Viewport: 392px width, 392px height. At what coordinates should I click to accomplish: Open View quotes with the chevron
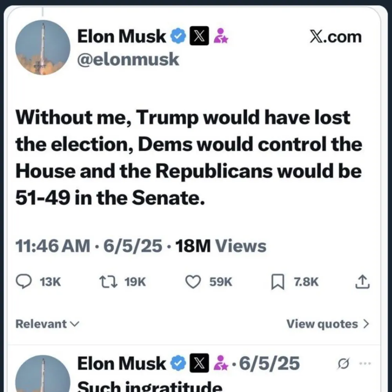pyautogui.click(x=328, y=324)
